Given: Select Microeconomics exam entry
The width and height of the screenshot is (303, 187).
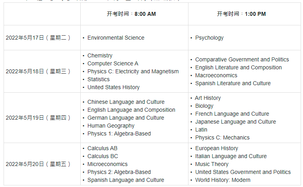Looking at the screenshot, I should [x=107, y=164].
